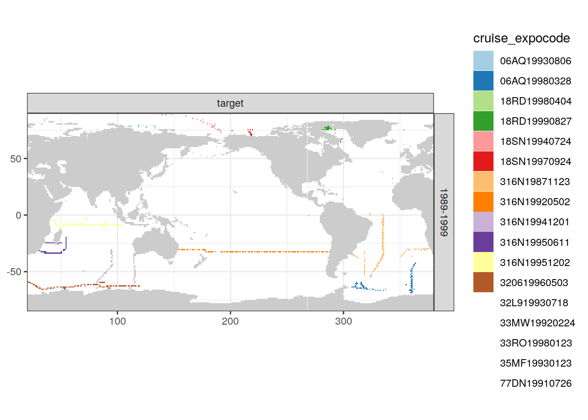
Task: Pick the brown 320619960503 legend swatch
Action: click(483, 282)
